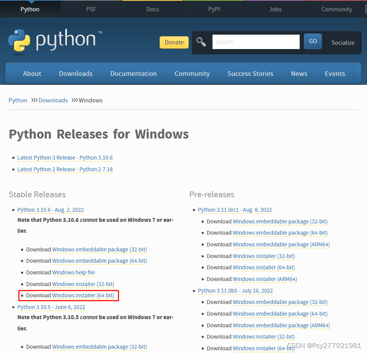
Task: Download 3.11.0rc1 Windows installer (64-bit)
Action: [264, 267]
